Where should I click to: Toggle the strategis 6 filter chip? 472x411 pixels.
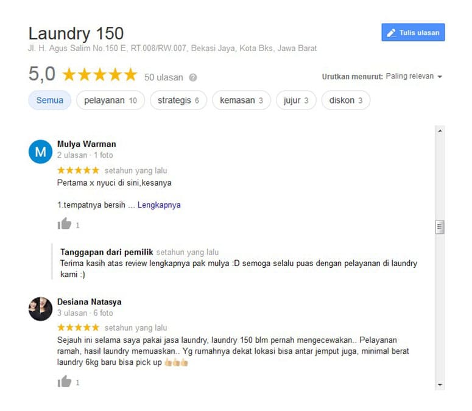click(x=178, y=100)
